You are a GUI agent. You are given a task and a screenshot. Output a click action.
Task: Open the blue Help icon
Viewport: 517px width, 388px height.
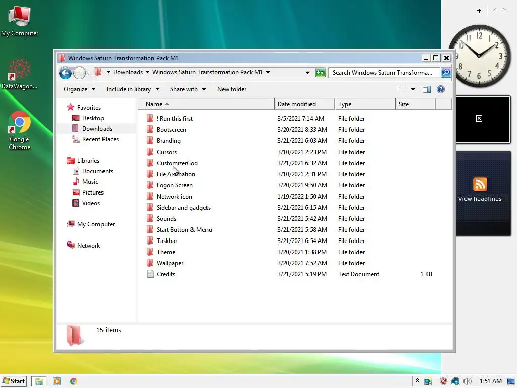[x=440, y=89]
